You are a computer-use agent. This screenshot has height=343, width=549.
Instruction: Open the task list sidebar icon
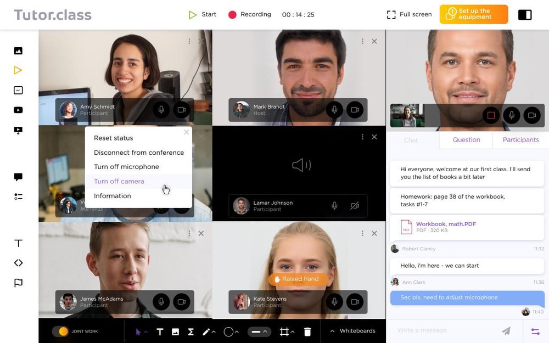click(18, 196)
